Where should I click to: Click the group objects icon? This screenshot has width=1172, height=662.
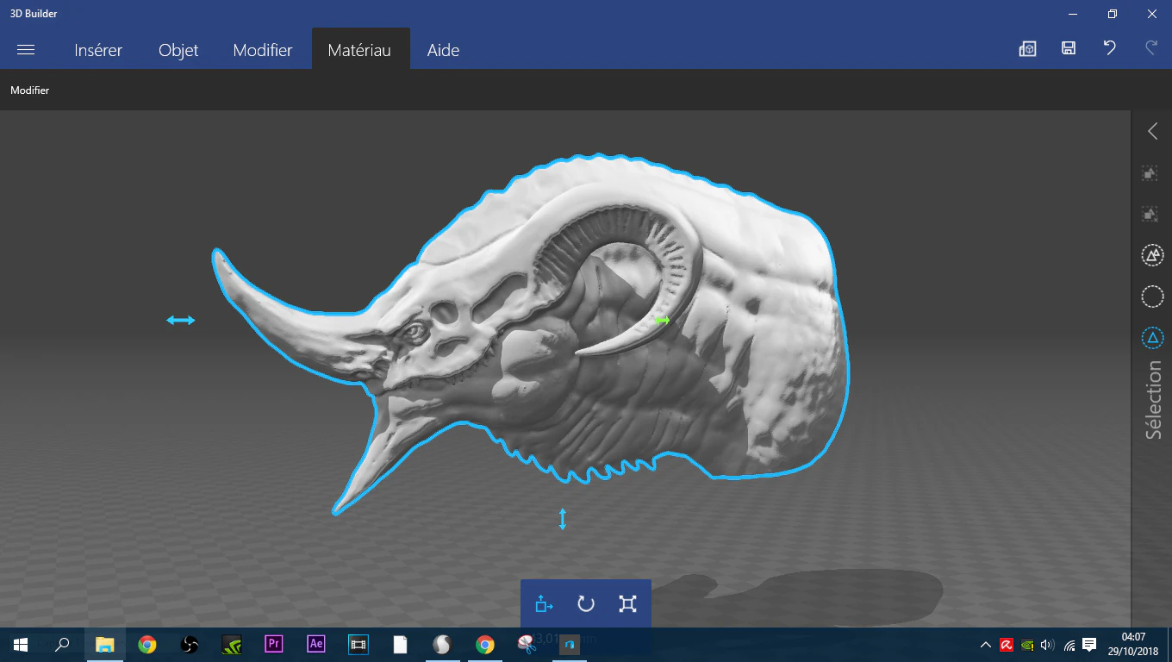pos(1150,173)
